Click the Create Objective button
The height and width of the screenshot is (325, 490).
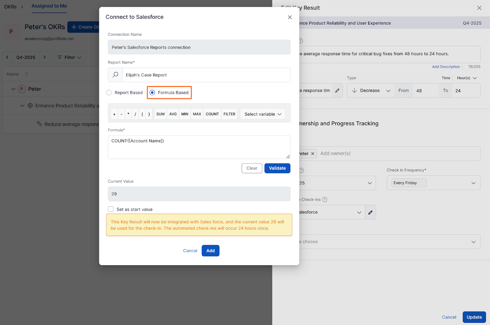pyautogui.click(x=83, y=27)
